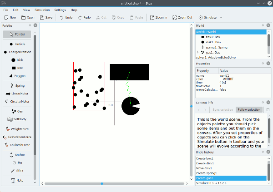The image size is (273, 192).
Task: Choose the Anchor tool
Action: (17, 155)
